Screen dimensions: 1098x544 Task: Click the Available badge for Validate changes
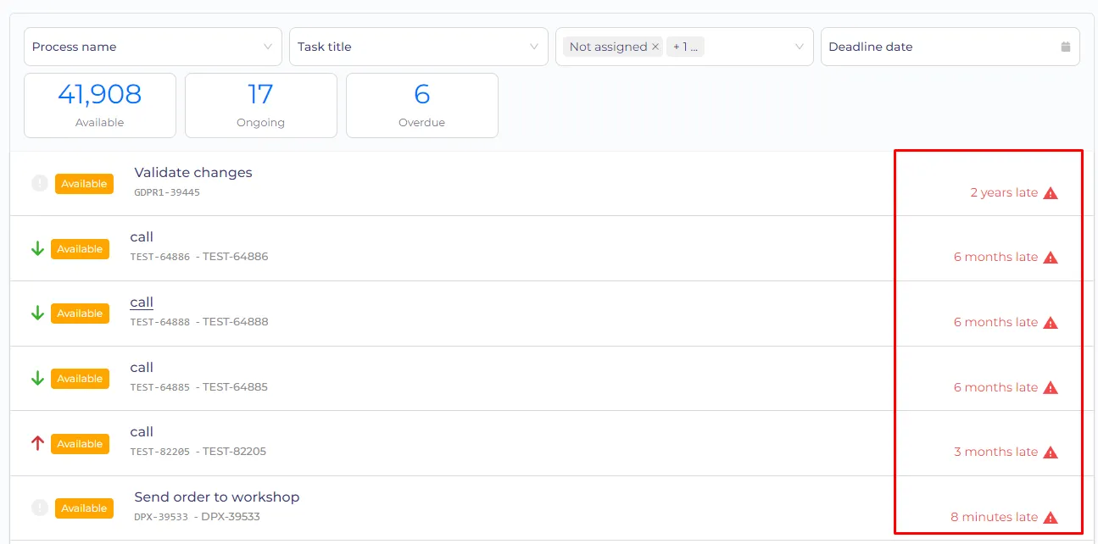pos(84,184)
